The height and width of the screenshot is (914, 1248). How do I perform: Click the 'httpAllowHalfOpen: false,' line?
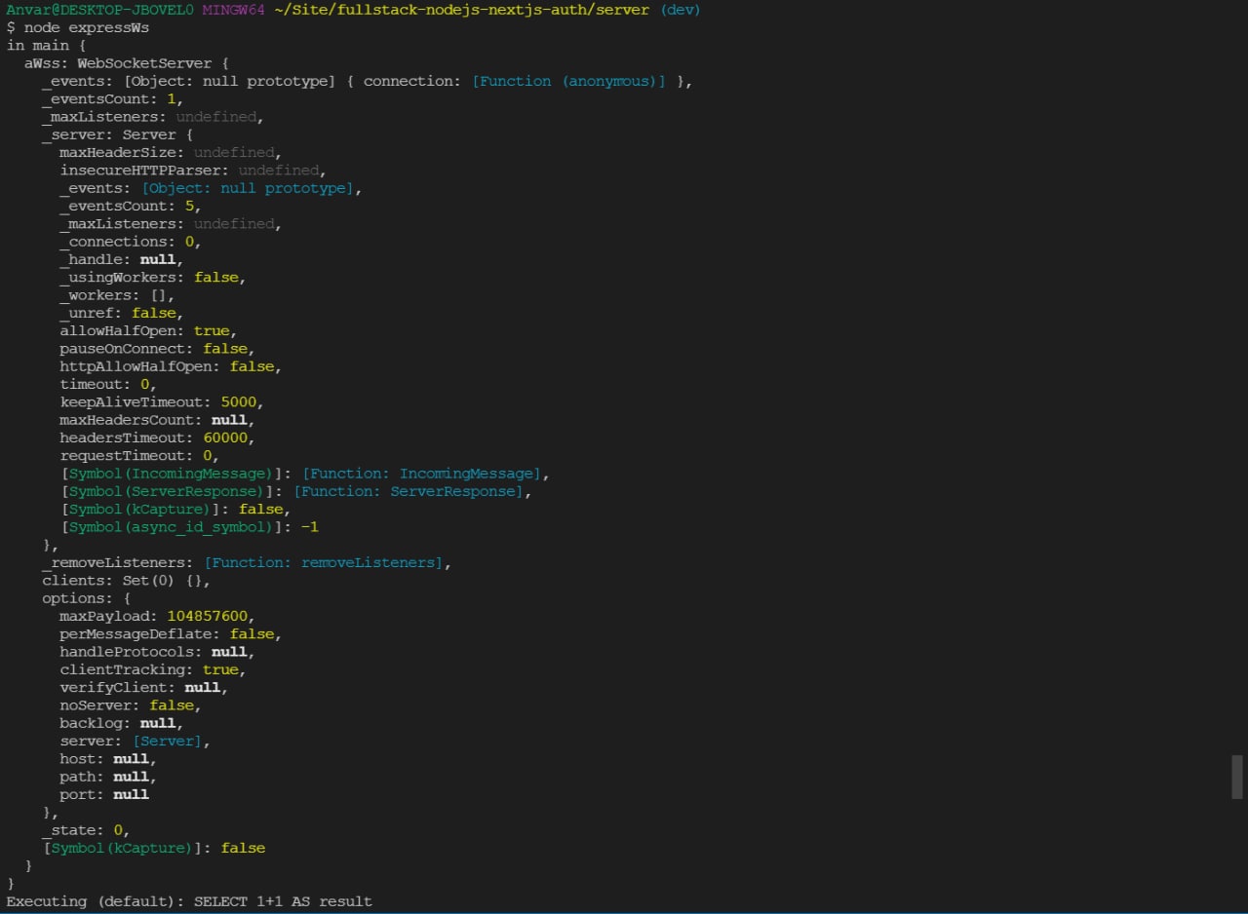(x=171, y=366)
